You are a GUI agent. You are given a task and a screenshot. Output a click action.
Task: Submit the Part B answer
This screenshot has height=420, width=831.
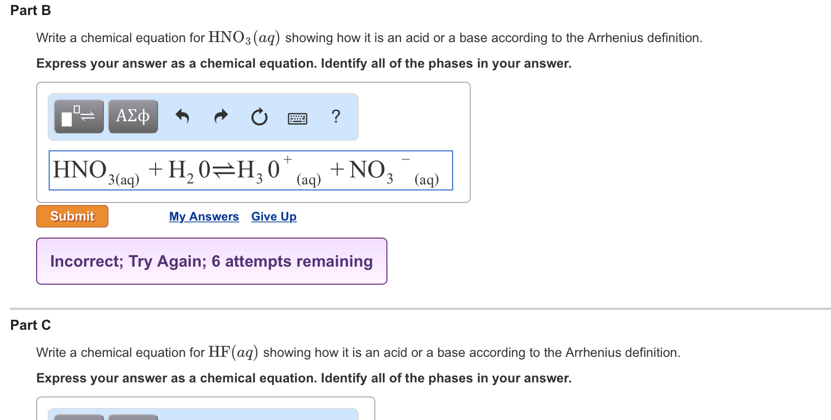[72, 216]
